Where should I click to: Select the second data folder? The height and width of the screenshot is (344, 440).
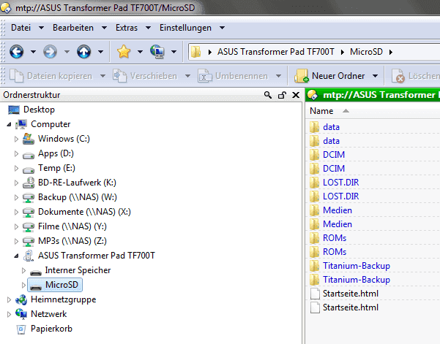click(331, 141)
